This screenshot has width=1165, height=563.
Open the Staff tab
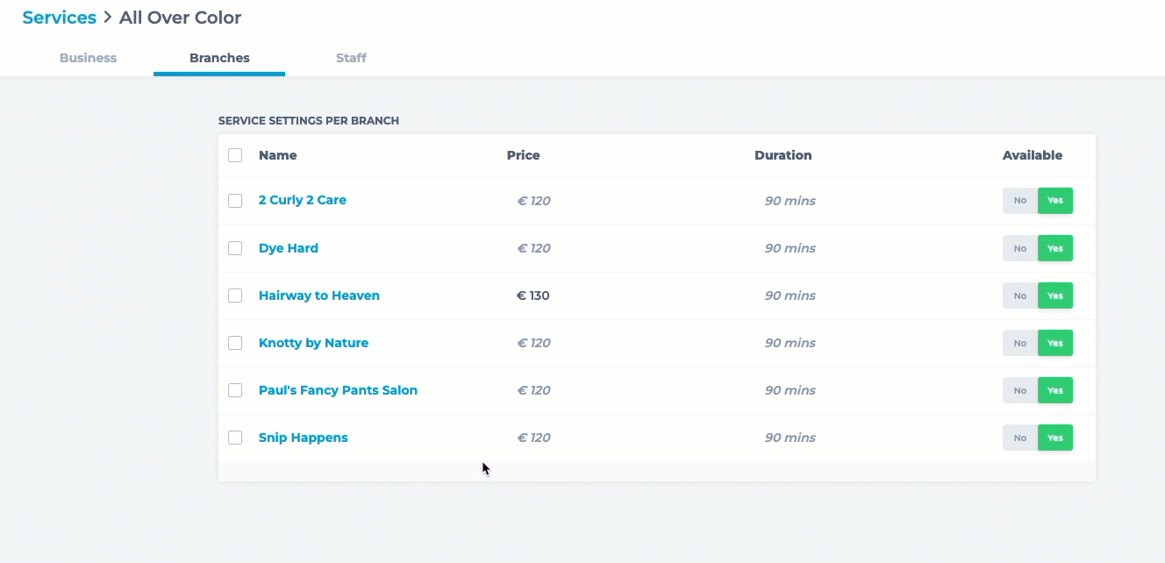(351, 58)
